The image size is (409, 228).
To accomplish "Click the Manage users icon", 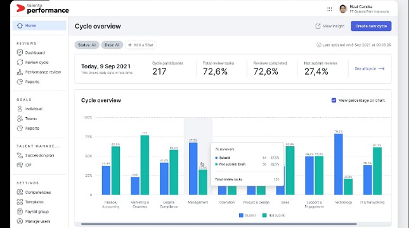I will pyautogui.click(x=20, y=221).
